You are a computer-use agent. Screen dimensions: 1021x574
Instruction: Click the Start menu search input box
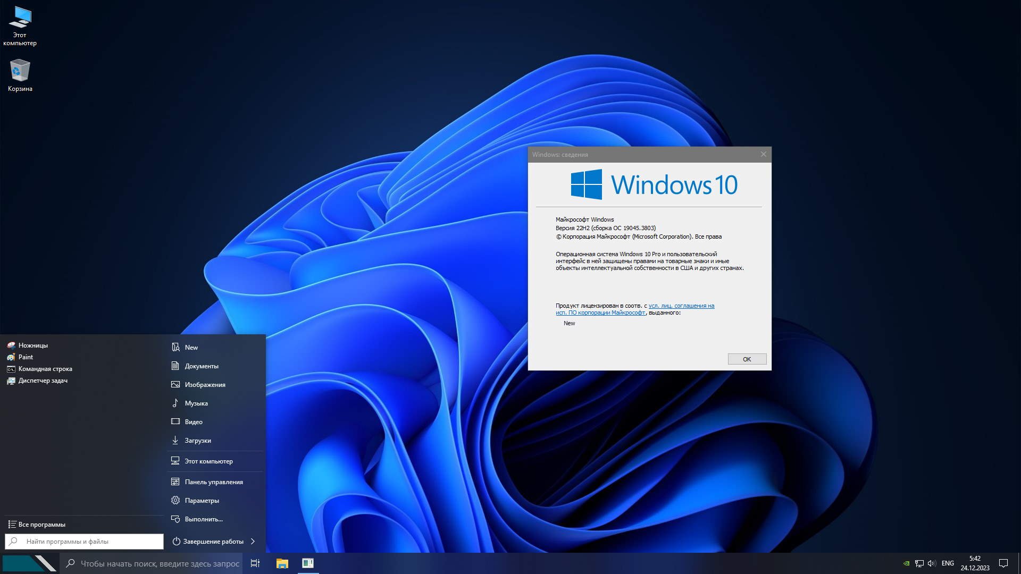84,541
